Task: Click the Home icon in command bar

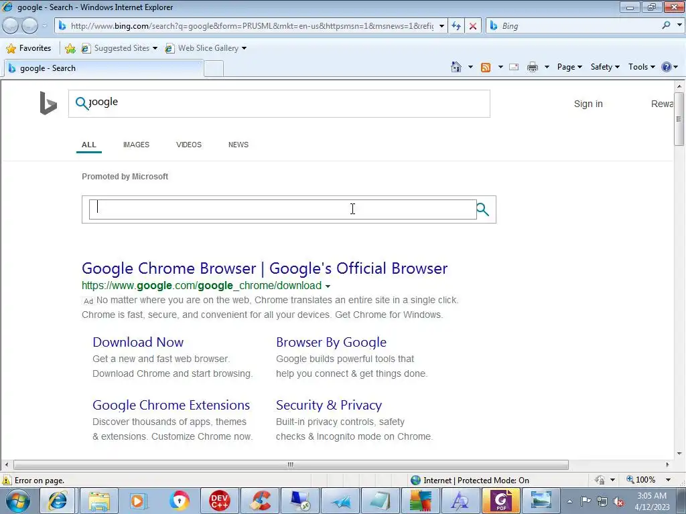Action: [456, 67]
